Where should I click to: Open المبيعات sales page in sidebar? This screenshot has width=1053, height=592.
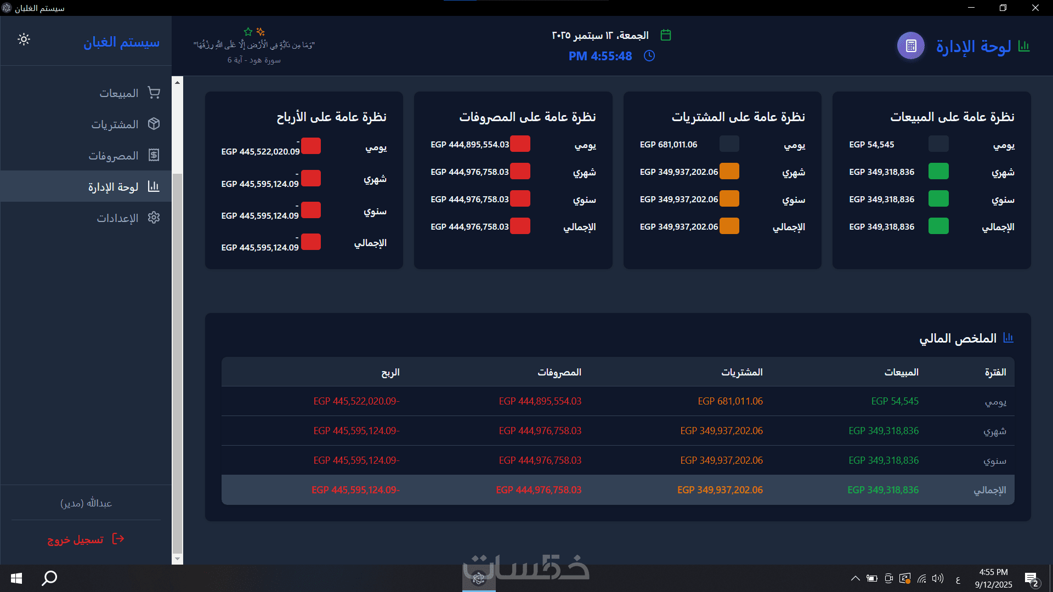[118, 93]
